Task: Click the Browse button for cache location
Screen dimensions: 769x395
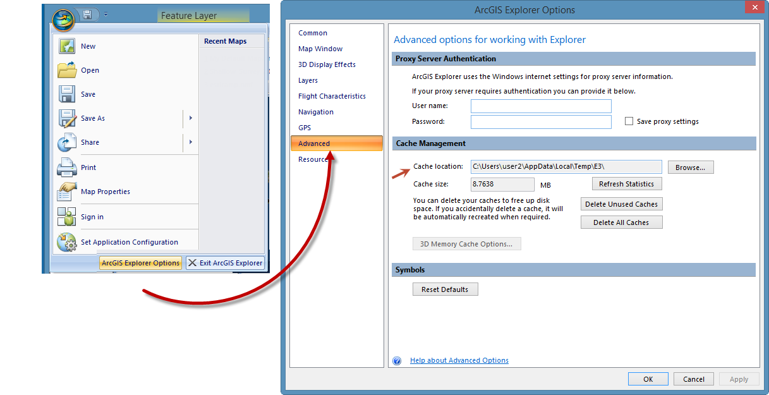Action: 691,167
